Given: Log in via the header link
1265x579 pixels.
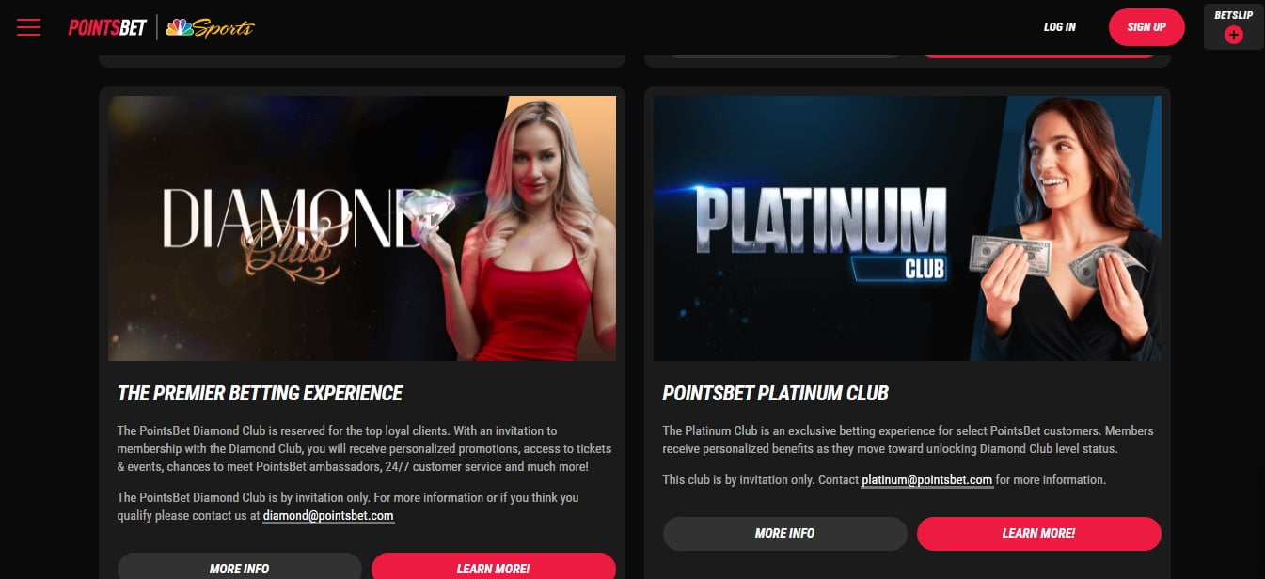Looking at the screenshot, I should pos(1059,27).
